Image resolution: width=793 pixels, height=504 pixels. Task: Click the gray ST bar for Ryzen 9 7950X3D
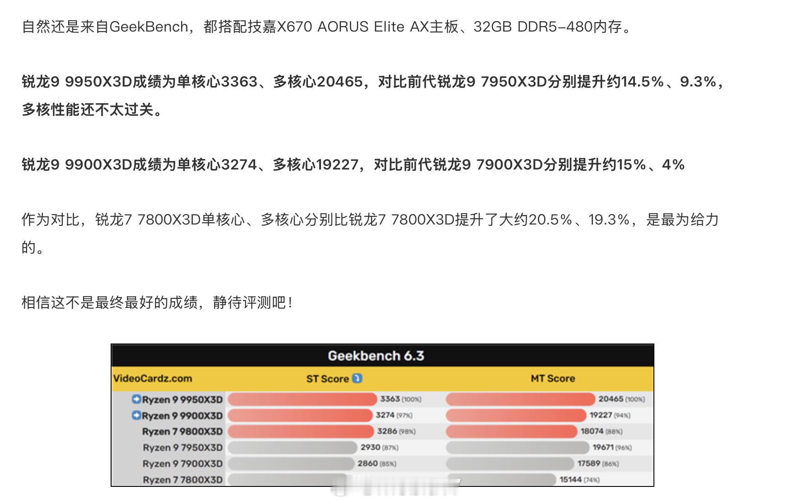point(292,448)
